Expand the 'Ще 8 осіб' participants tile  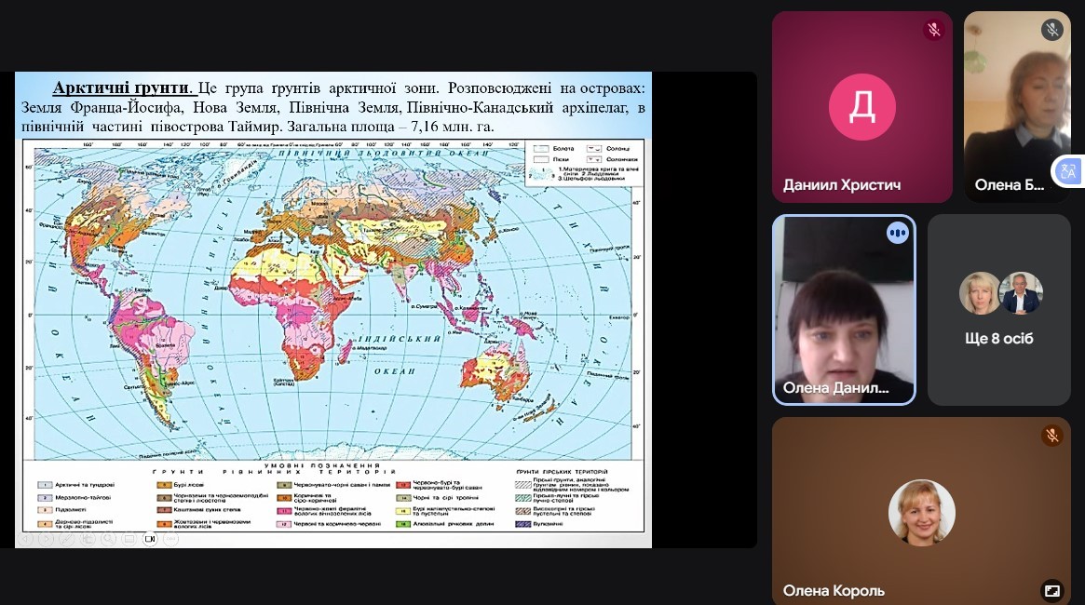999,311
